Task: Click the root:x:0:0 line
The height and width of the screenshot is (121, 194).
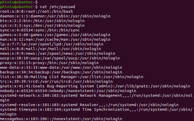Action: click(36, 11)
